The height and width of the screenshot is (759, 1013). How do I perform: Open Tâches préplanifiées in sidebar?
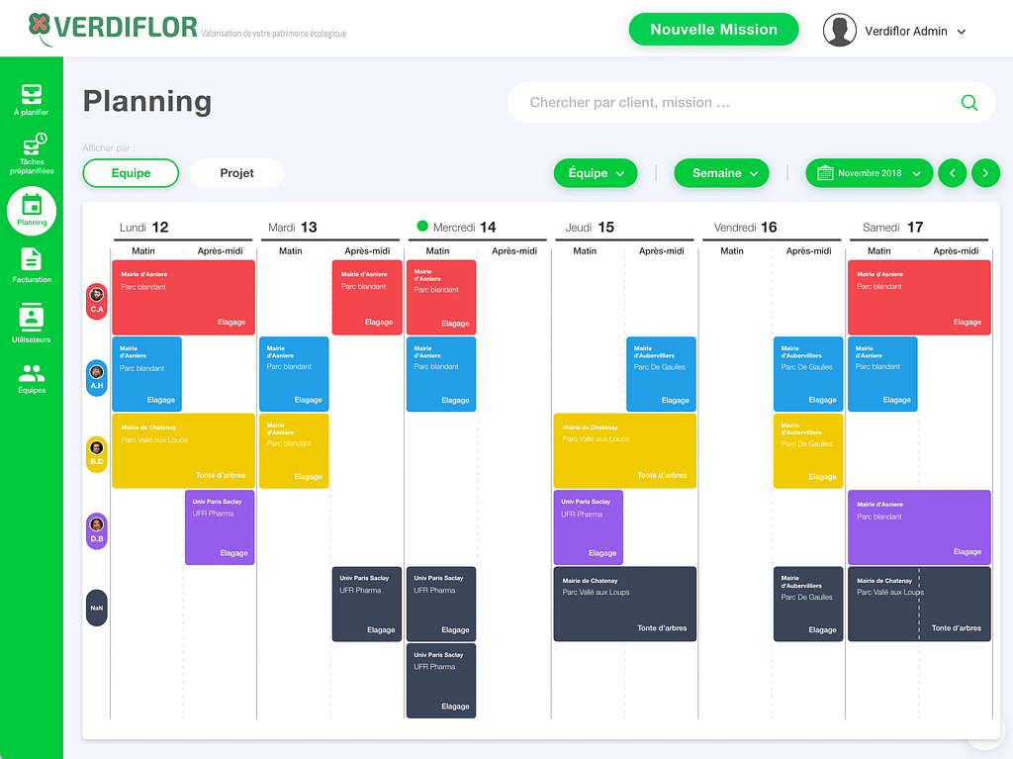pyautogui.click(x=32, y=148)
